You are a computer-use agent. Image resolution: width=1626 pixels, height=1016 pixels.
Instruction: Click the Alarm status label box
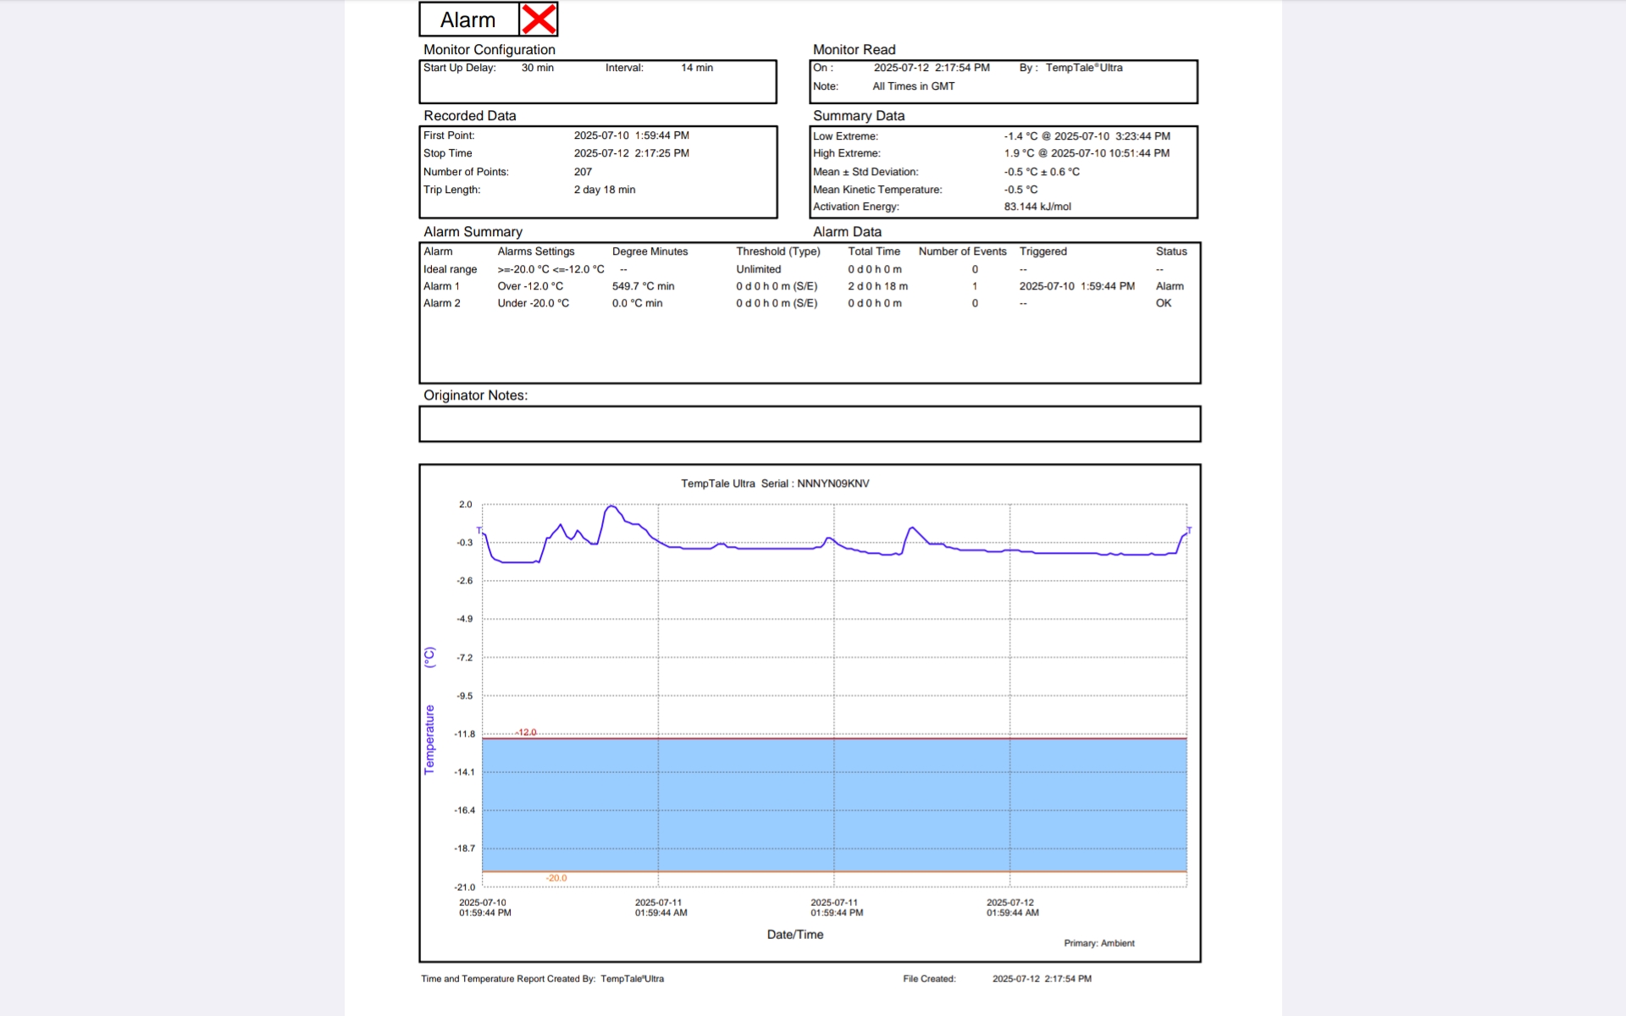coord(468,19)
